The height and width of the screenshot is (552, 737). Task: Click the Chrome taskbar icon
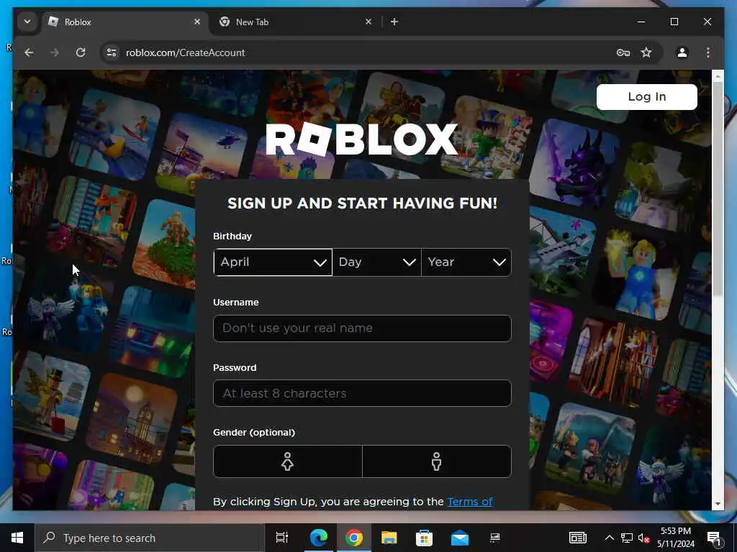coord(354,538)
